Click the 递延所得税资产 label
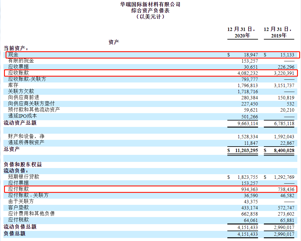 coord(26,142)
